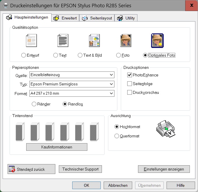Click the first ink cartridge level
This screenshot has width=198, height=192.
[x=20, y=132]
